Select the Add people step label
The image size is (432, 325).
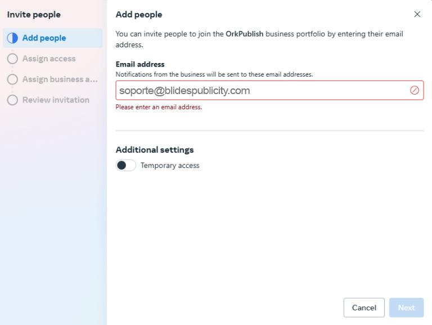click(44, 38)
